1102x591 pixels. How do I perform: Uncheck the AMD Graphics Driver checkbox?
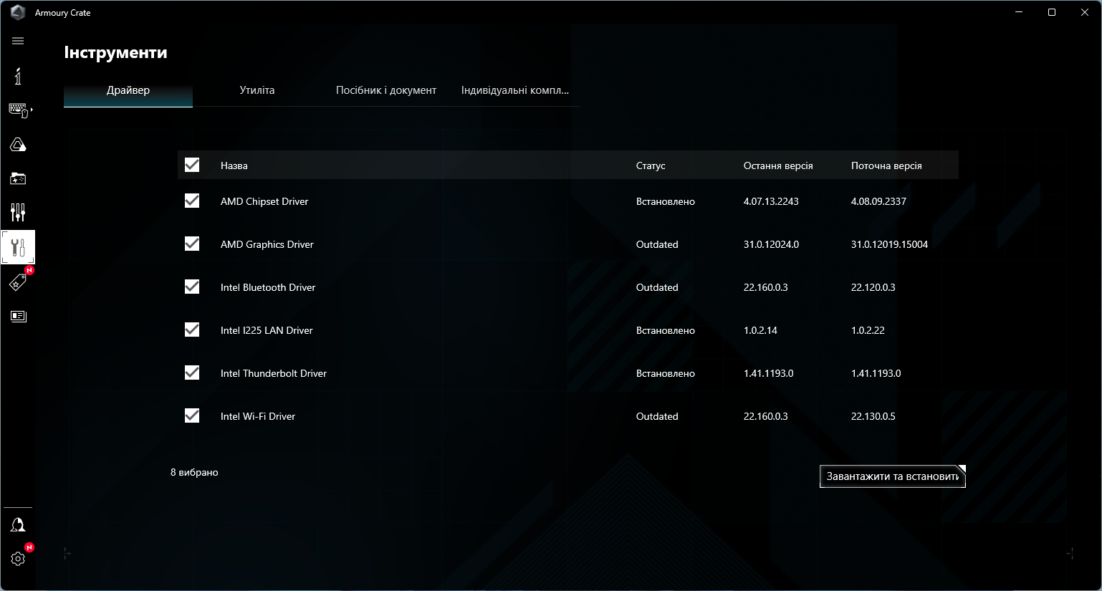[x=192, y=244]
